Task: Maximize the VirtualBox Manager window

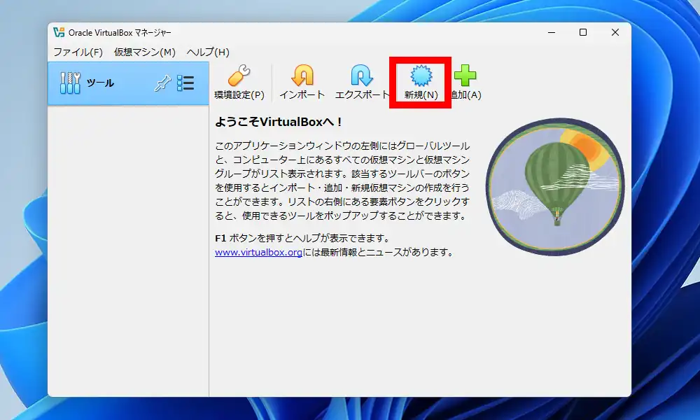Action: [582, 32]
